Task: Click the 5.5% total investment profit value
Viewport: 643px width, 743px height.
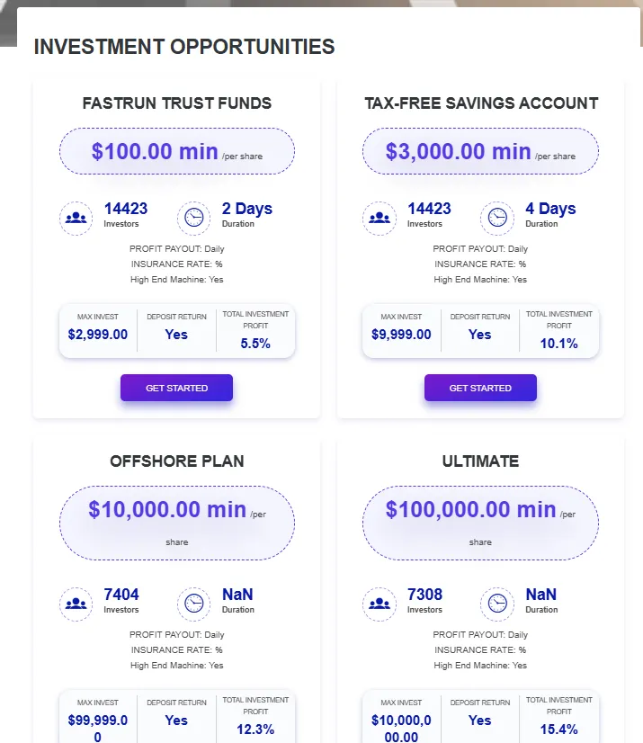Action: pyautogui.click(x=255, y=343)
